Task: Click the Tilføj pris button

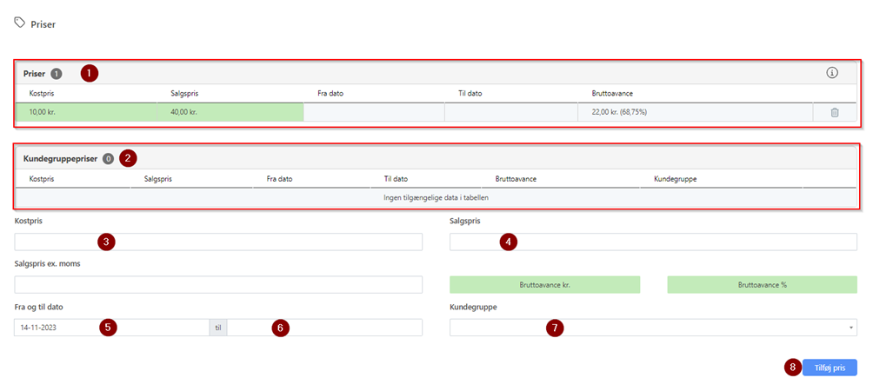Action: point(830,368)
